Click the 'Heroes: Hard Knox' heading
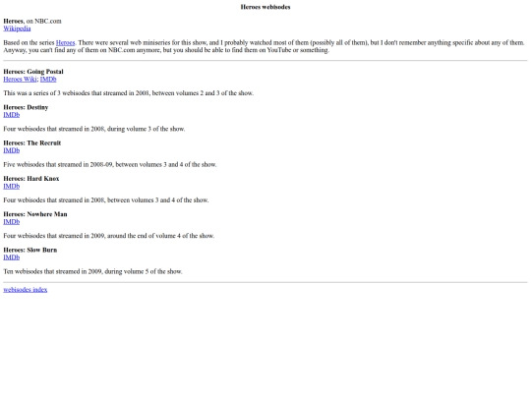531x398 pixels. pyautogui.click(x=31, y=178)
